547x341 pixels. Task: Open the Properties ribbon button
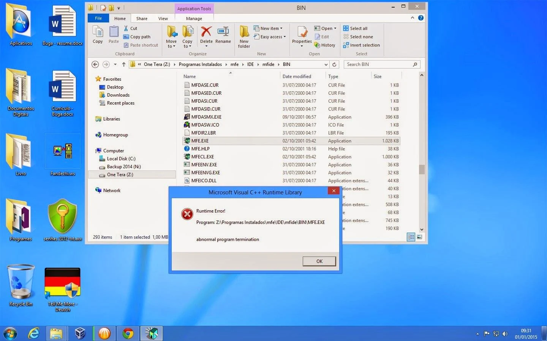(302, 37)
